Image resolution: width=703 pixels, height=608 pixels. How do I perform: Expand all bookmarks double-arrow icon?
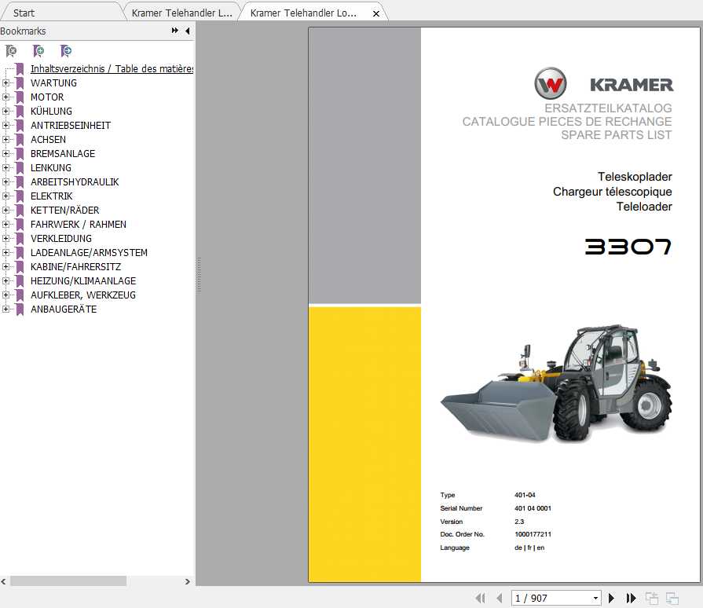[x=175, y=31]
